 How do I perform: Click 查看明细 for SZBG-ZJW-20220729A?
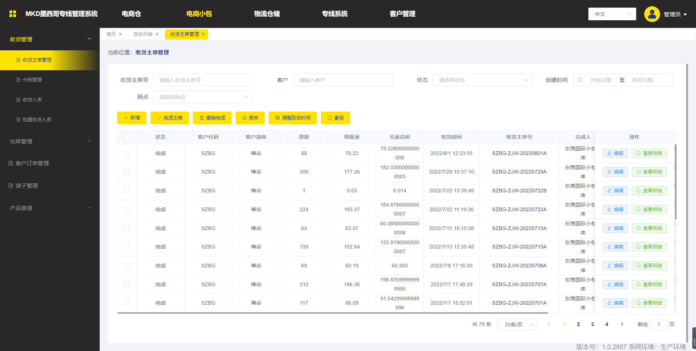[649, 172]
